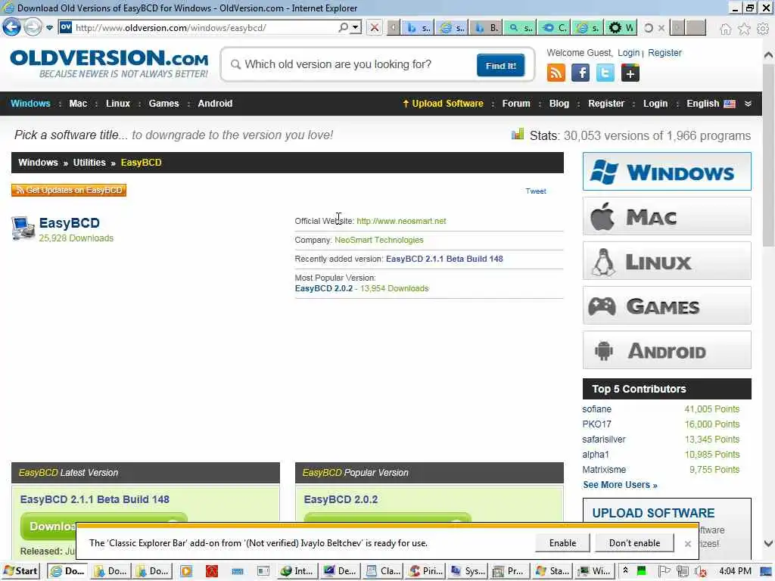775x581 pixels.
Task: Open EasyBCD 2.1.1 Beta Build 148 recent link
Action: pyautogui.click(x=444, y=259)
